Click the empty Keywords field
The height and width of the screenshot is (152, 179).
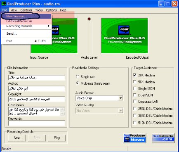pos(37,123)
